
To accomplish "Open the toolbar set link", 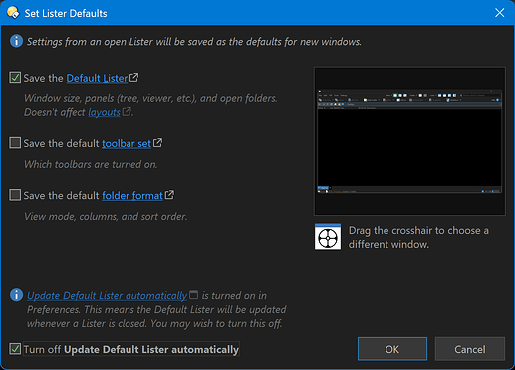I will (x=127, y=143).
